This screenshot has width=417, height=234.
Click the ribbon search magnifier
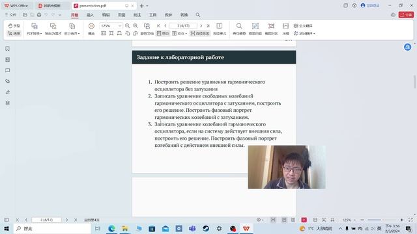[198, 15]
